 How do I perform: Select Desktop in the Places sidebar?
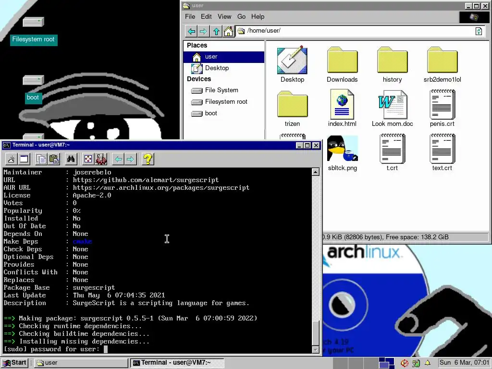tap(224, 68)
